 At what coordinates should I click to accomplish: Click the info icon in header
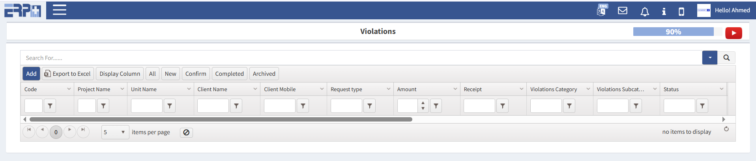(664, 11)
